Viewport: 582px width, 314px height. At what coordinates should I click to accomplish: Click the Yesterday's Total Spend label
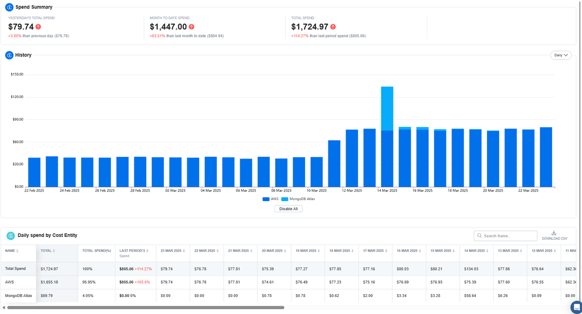click(32, 18)
